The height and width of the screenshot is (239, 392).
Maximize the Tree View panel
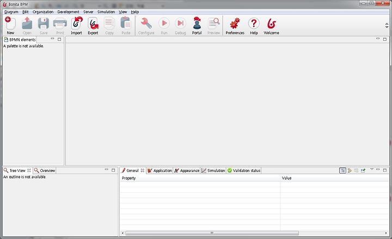113,170
